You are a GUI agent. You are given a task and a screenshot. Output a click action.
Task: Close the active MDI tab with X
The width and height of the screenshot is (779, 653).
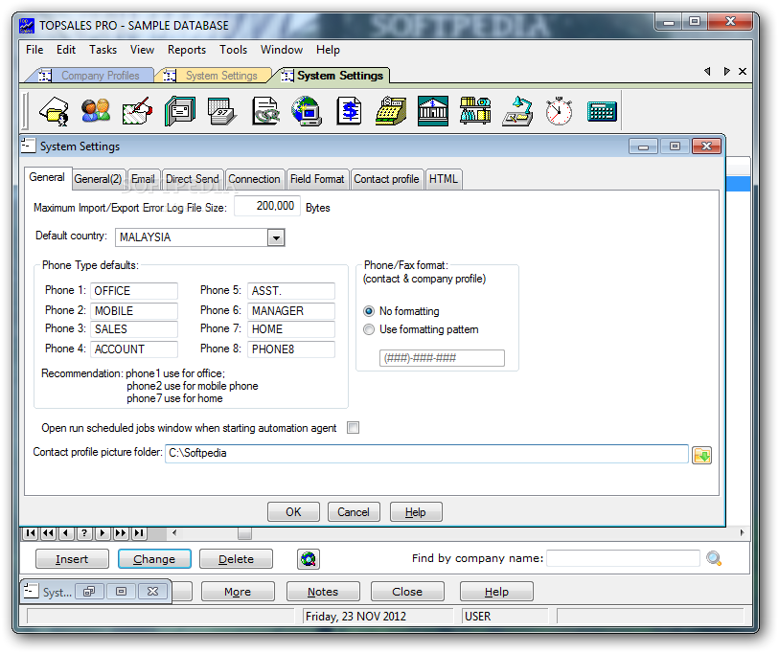point(743,72)
